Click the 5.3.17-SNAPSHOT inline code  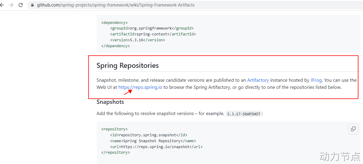(x=244, y=114)
